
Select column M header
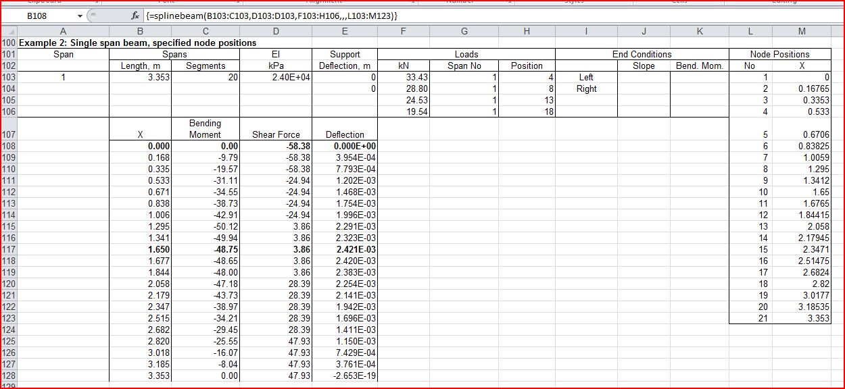click(x=802, y=31)
